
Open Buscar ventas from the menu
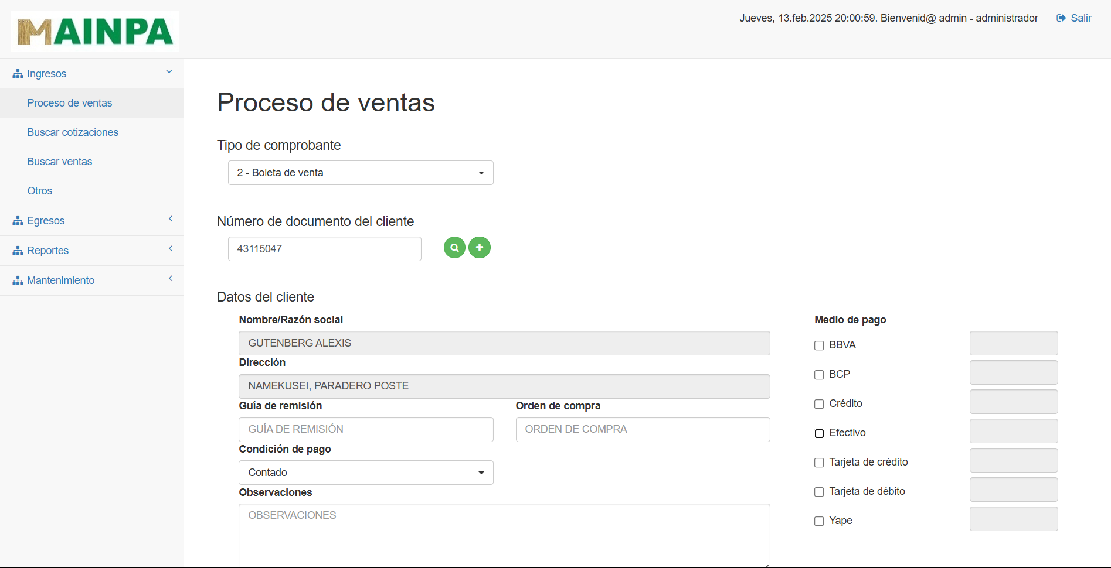(60, 161)
